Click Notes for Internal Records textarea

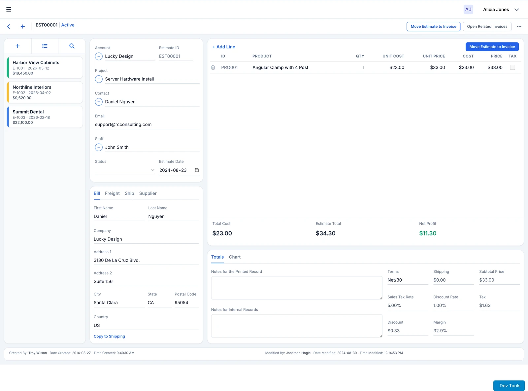[297, 326]
